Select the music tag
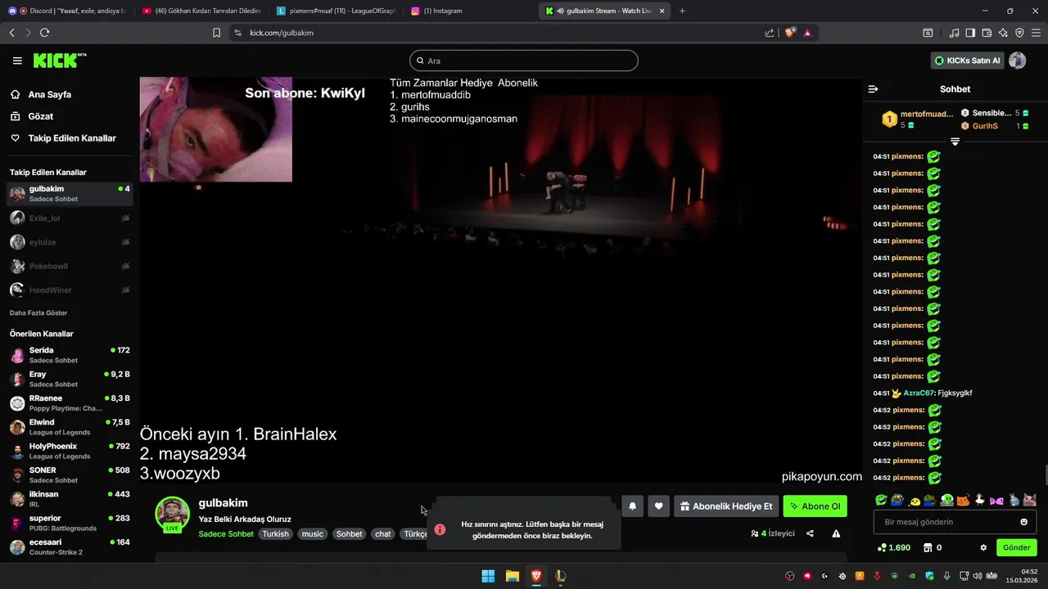 [313, 534]
